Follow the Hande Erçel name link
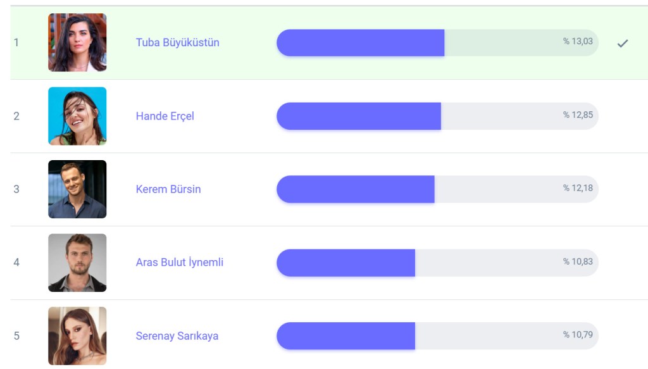648x369 pixels. [x=165, y=116]
